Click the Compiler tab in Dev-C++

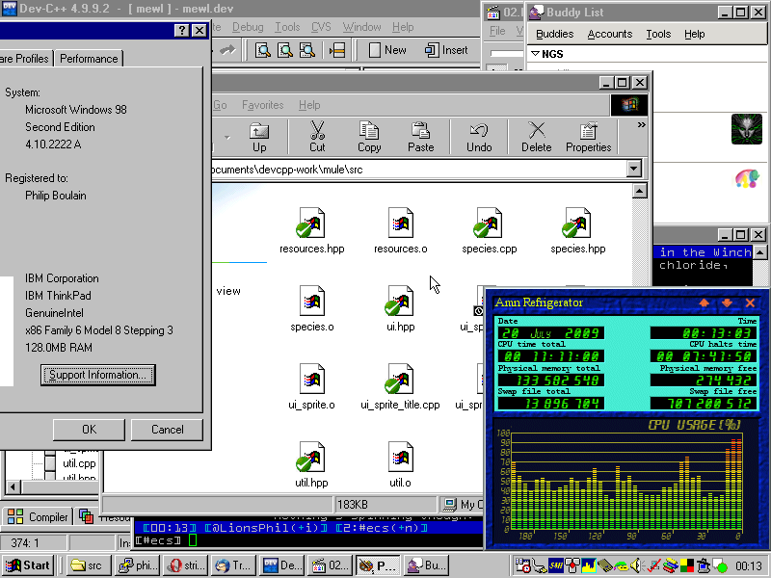39,517
